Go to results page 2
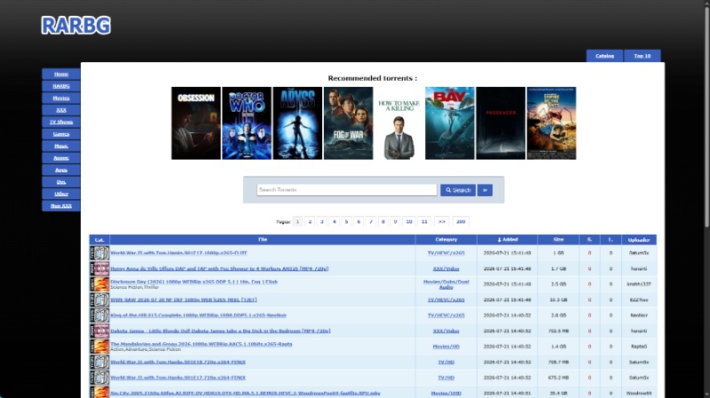Image resolution: width=710 pixels, height=398 pixels. (310, 222)
